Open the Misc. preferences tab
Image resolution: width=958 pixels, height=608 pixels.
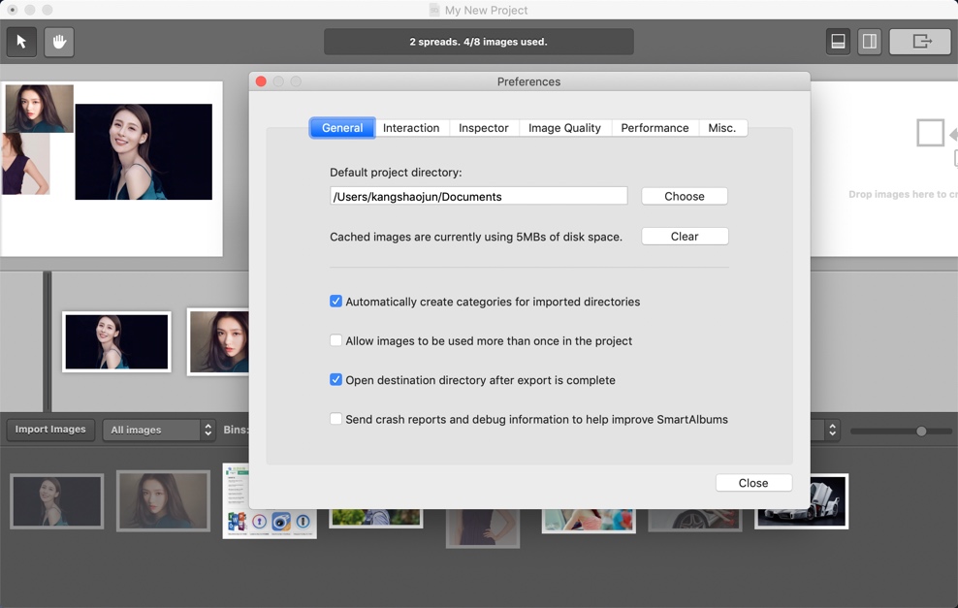point(723,127)
